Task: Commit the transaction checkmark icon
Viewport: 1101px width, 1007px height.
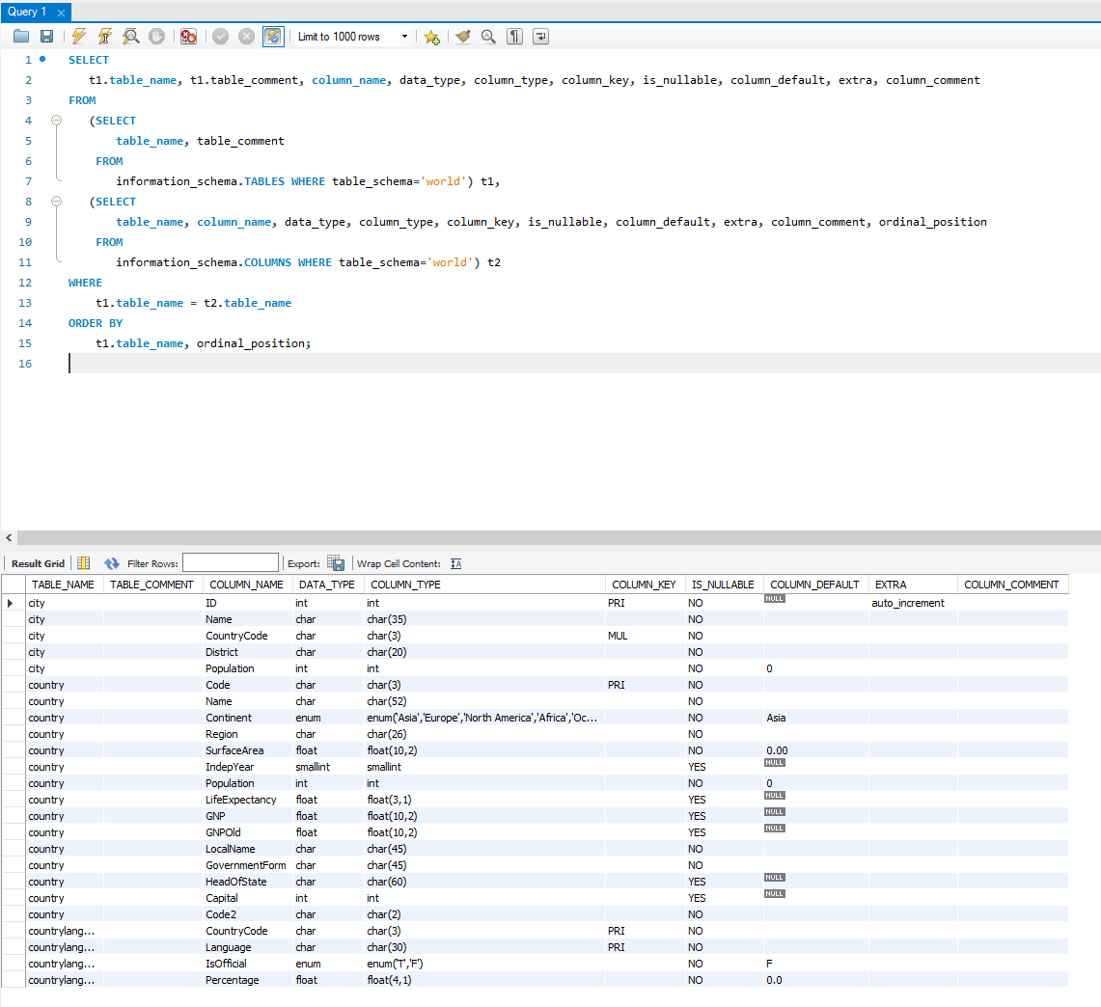Action: [x=220, y=37]
